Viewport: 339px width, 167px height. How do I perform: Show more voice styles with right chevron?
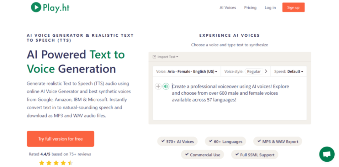click(x=266, y=71)
